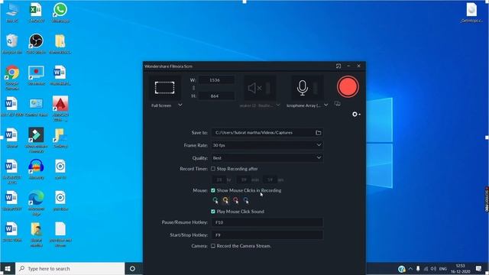Click the volume icon in system tray
This screenshot has height=275, width=489.
click(x=433, y=268)
